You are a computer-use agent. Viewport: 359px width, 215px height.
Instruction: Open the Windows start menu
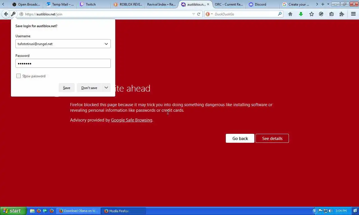[x=13, y=211]
